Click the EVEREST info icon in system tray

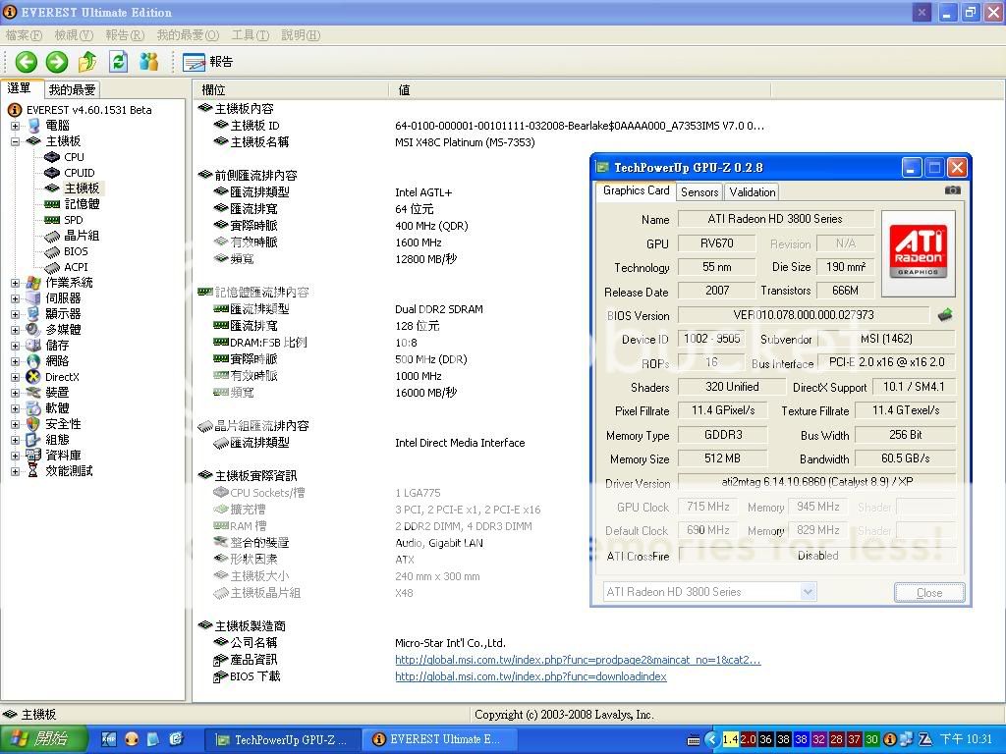tap(889, 739)
